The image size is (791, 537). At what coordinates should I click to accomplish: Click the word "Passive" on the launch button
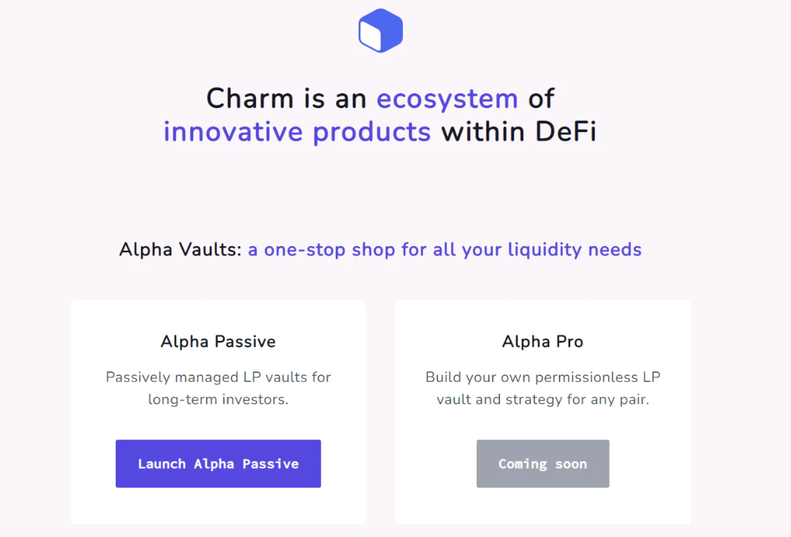[271, 464]
